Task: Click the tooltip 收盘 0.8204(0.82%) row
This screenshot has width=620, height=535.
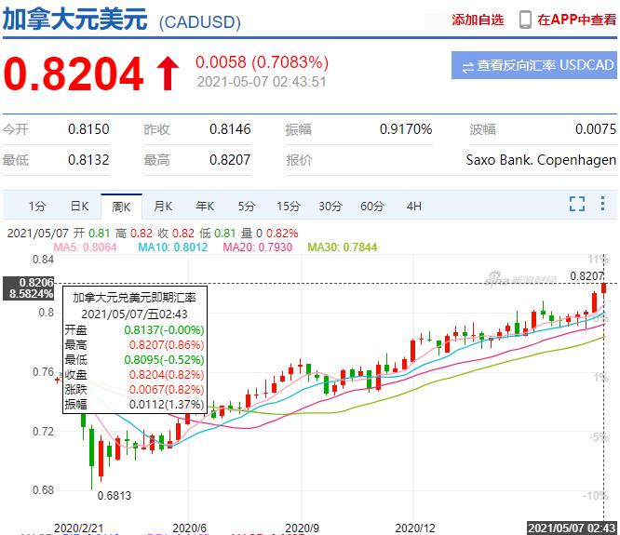Action: coord(134,375)
